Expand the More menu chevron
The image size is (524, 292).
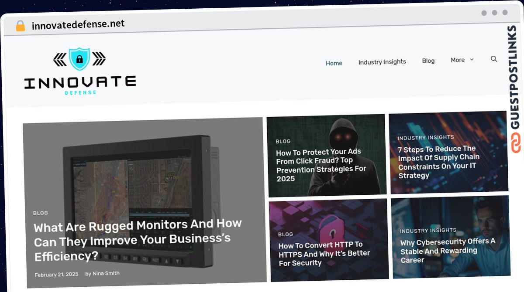(x=472, y=60)
